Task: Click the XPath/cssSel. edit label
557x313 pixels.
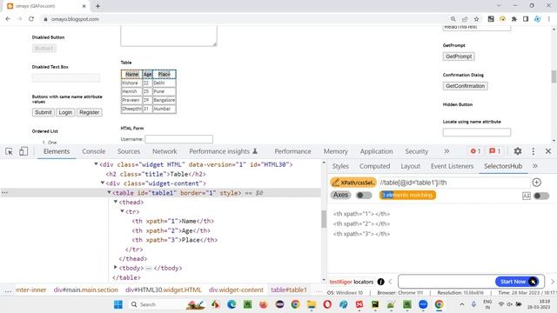Action: [353, 183]
